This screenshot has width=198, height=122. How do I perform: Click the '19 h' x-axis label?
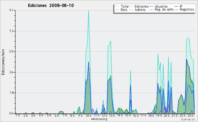159,115
